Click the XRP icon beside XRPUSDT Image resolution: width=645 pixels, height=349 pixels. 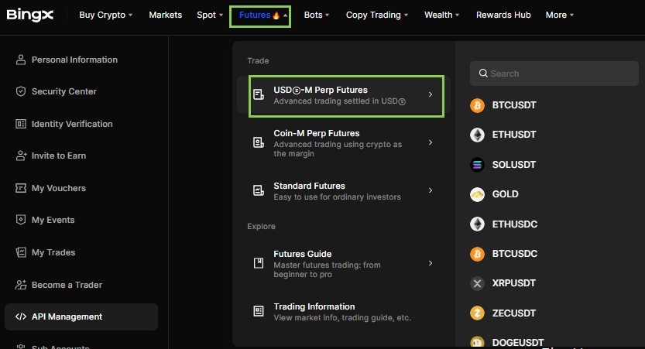(x=477, y=283)
